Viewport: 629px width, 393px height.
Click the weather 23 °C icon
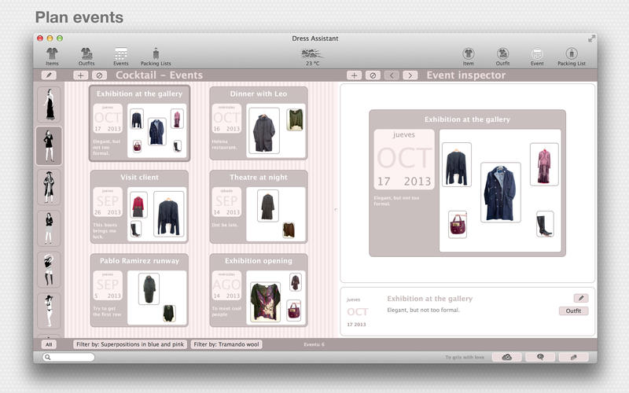pyautogui.click(x=311, y=56)
